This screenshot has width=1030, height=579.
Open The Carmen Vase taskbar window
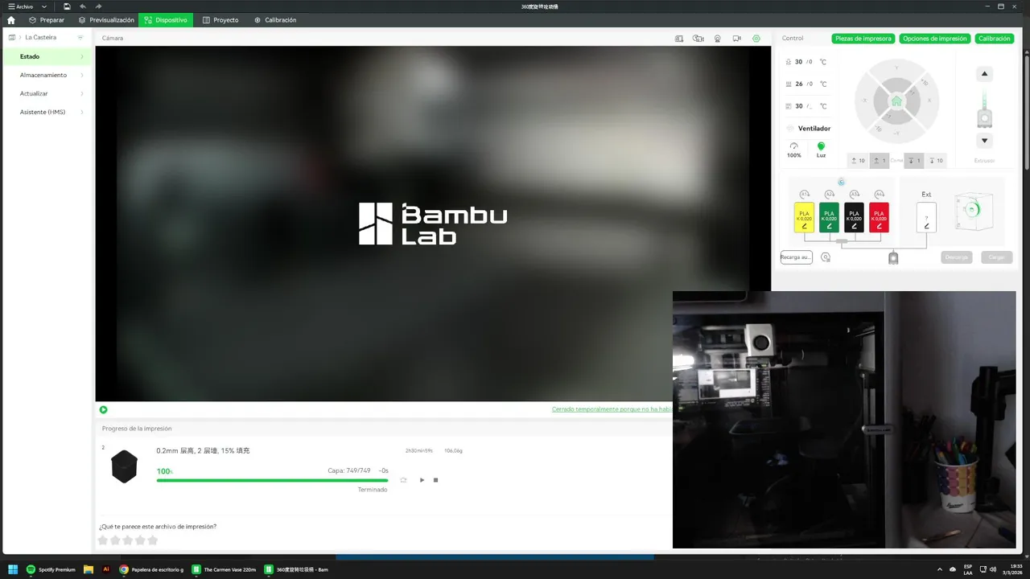(225, 569)
